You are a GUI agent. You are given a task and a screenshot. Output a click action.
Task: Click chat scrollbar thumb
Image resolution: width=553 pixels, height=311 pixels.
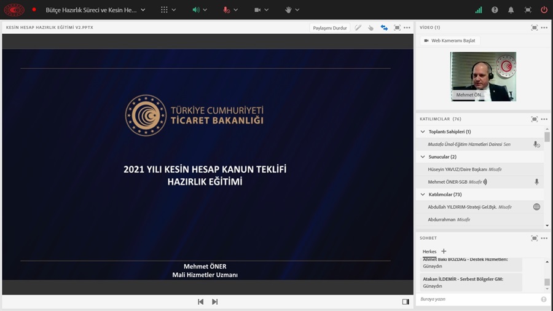pyautogui.click(x=547, y=282)
